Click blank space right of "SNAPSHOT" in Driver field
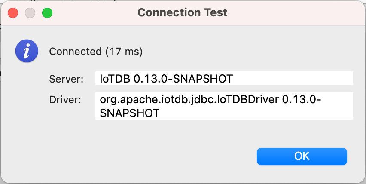Viewport: 366px width, 184px height. point(258,113)
